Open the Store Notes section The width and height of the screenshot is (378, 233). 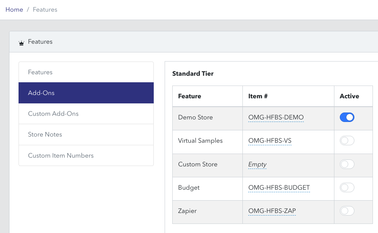pyautogui.click(x=86, y=134)
